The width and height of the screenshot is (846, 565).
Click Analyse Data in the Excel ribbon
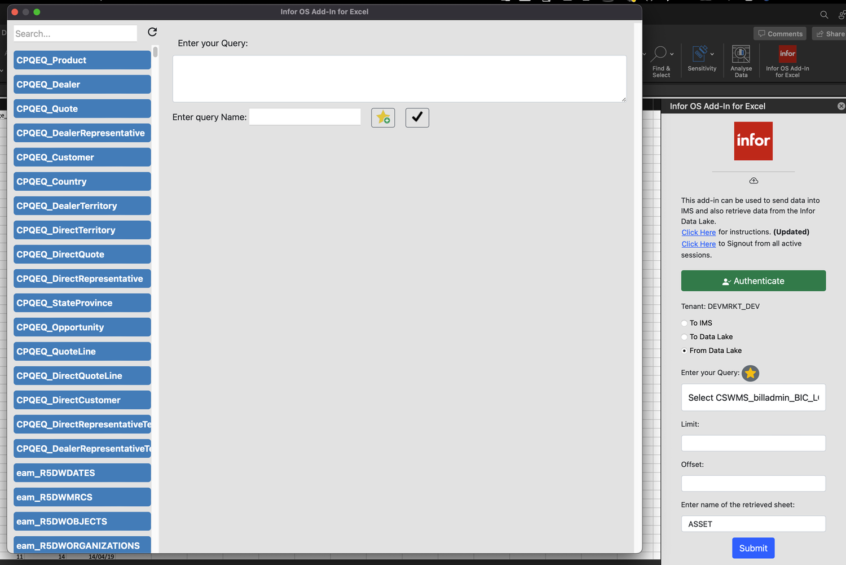pyautogui.click(x=741, y=62)
